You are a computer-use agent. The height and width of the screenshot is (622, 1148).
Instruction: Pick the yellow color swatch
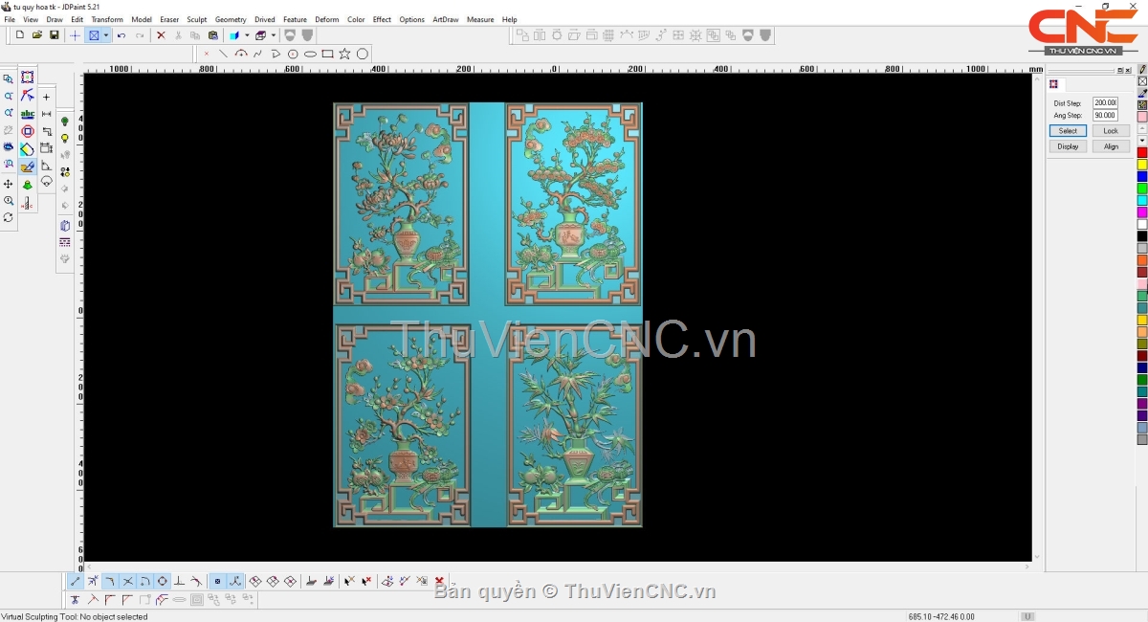tap(1141, 165)
